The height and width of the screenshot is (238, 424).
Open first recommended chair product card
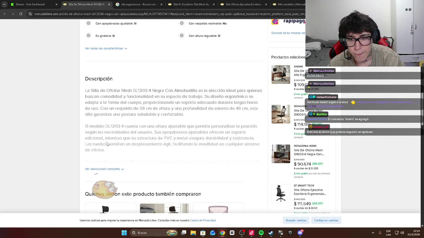tap(110, 208)
